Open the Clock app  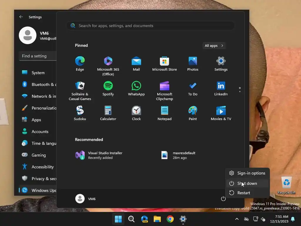point(136,113)
